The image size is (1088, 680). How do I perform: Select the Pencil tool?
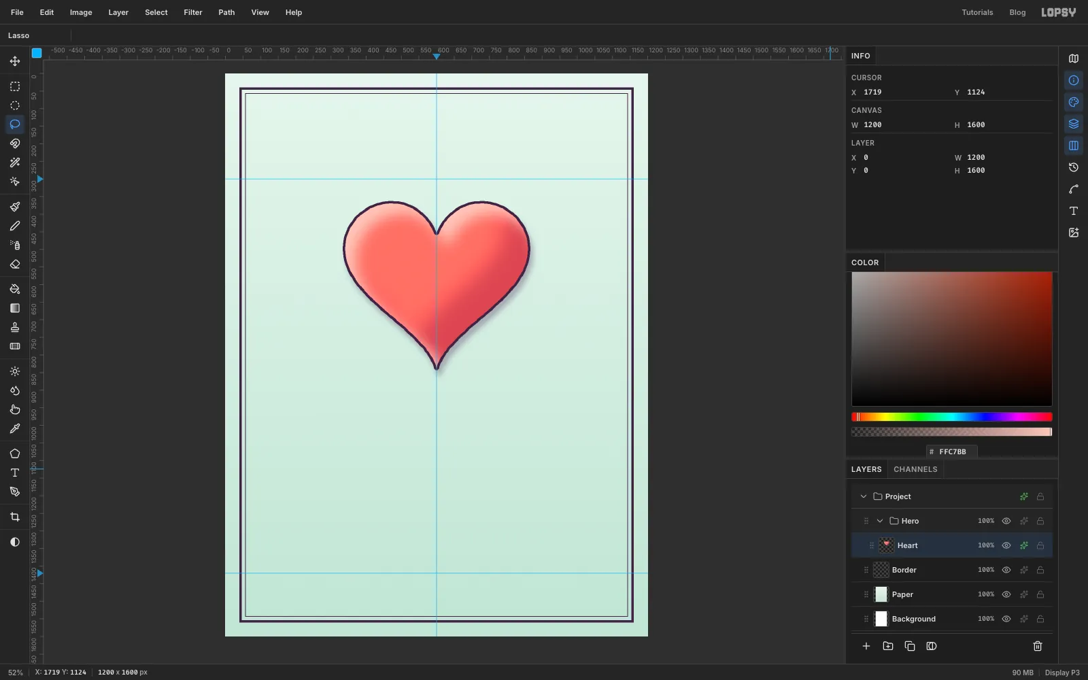15,226
